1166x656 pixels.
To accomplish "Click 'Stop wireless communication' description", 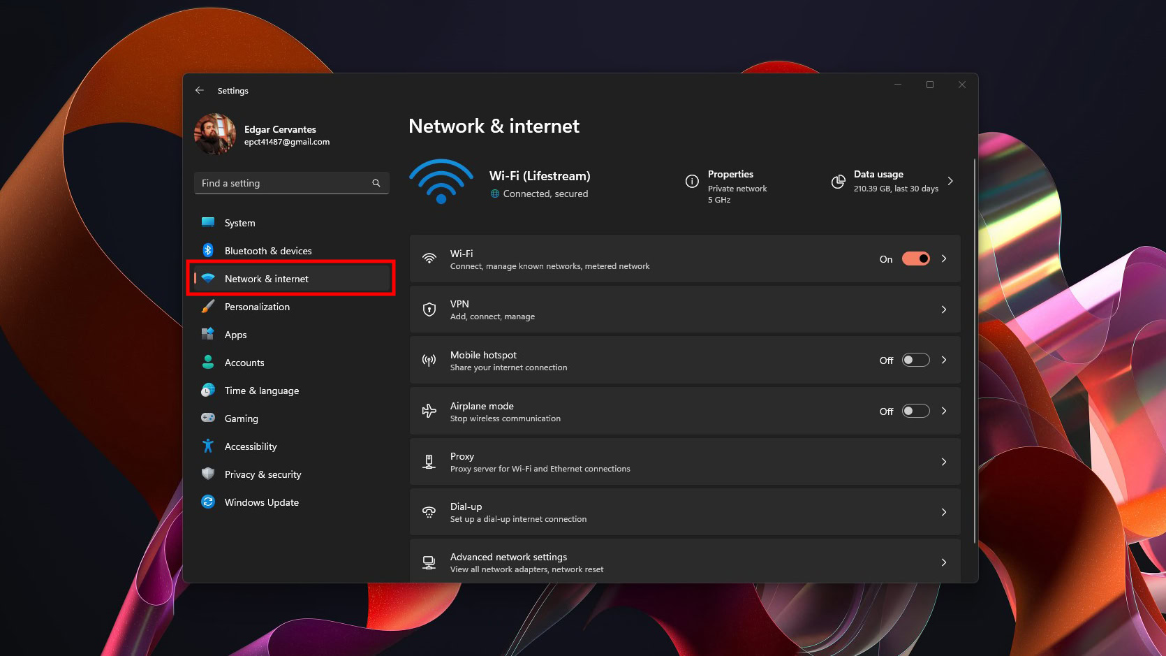I will (x=505, y=418).
